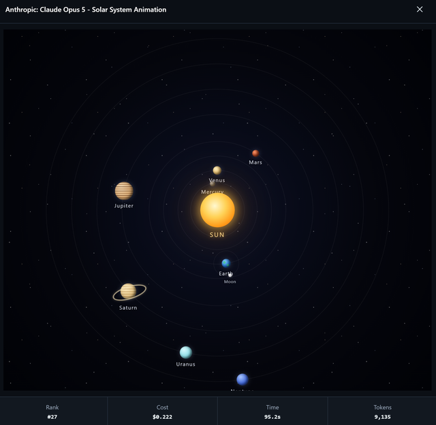436x425 pixels.
Task: Click the blue-green Earth planet
Action: coord(225,263)
